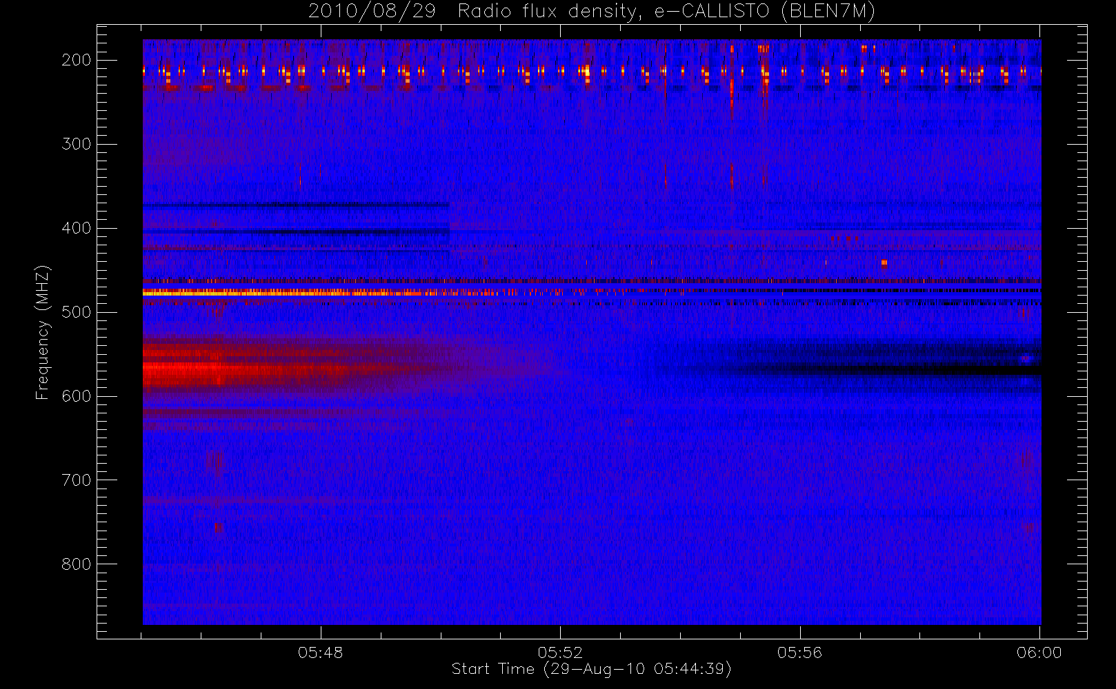Click the 500 frequency tick label
Screen dimensions: 1116x689
tap(76, 312)
